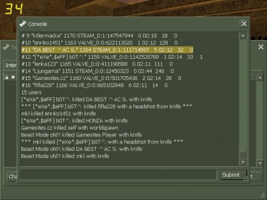
Task: Click the "15 users" console line
Action: pyautogui.click(x=32, y=92)
